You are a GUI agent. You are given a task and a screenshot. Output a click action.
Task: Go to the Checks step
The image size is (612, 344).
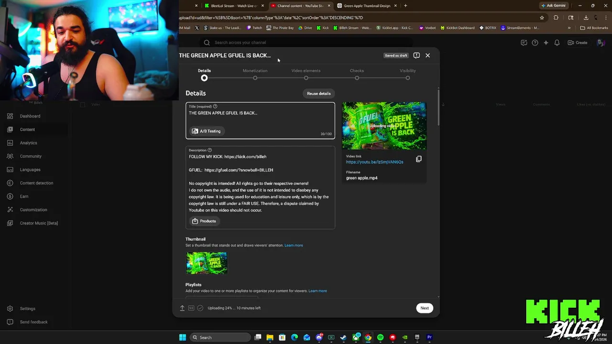coord(357,74)
